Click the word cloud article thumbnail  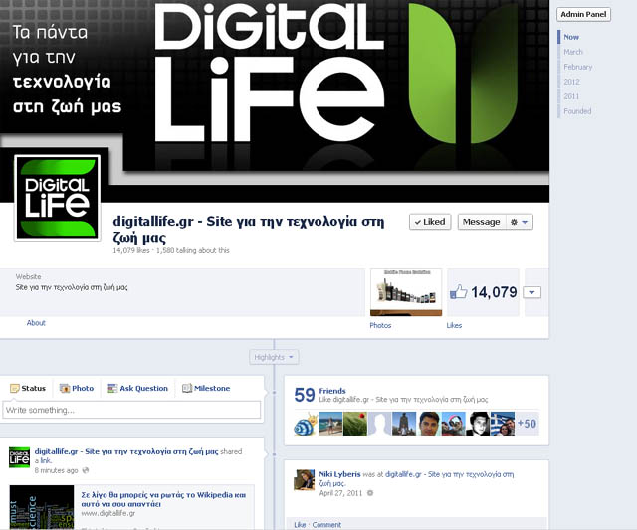(x=42, y=507)
